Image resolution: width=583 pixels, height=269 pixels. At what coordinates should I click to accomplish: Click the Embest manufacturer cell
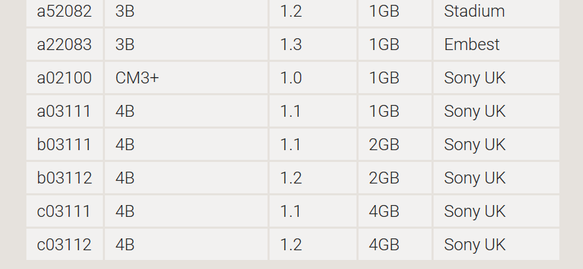[496, 44]
